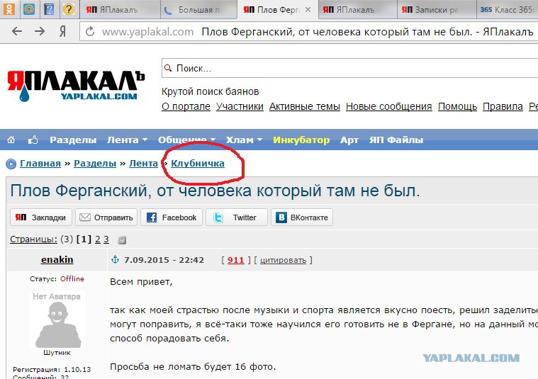Screen dimensions: 538x379
Task: Open the Инкубатор navbar item
Action: coord(301,140)
